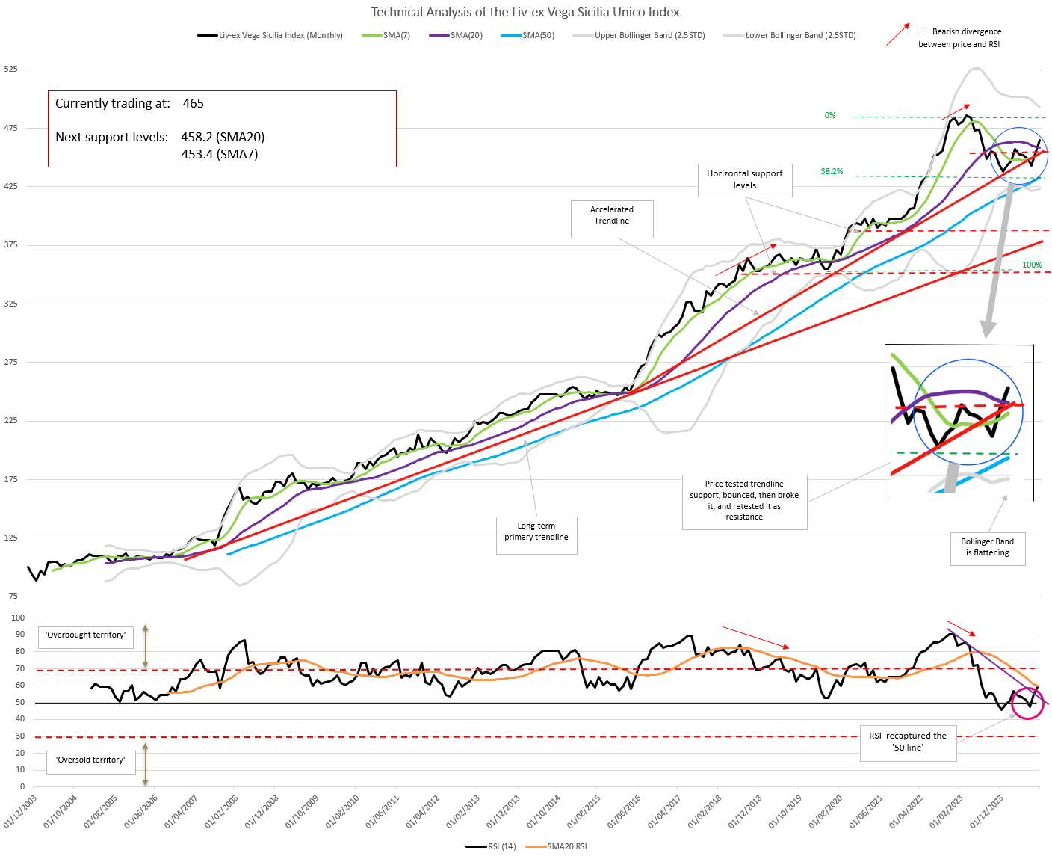Click the '01/12/2013' date axis label
Image resolution: width=1052 pixels, height=859 pixels.
click(x=504, y=811)
